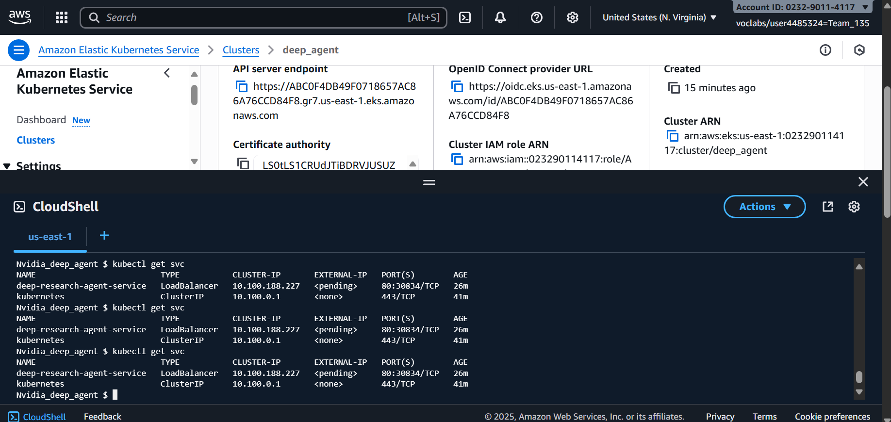Open the info panel icon
This screenshot has height=422, width=891.
point(825,50)
